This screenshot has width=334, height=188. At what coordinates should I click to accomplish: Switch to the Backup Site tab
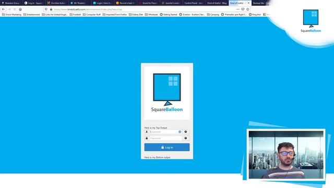tap(261, 3)
